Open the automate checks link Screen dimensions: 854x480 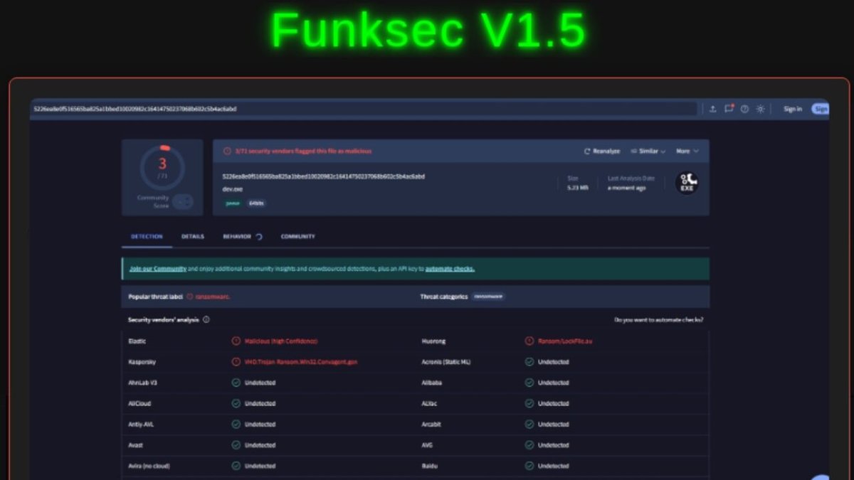[x=449, y=269]
